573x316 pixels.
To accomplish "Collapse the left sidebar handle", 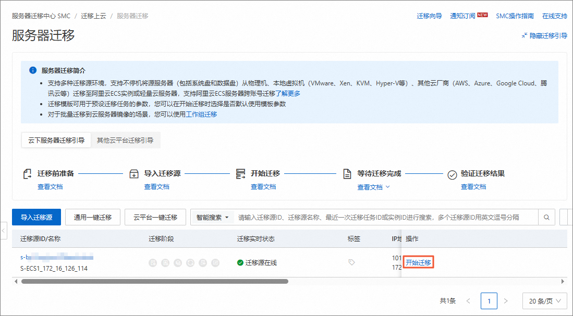I will pyautogui.click(x=4, y=231).
